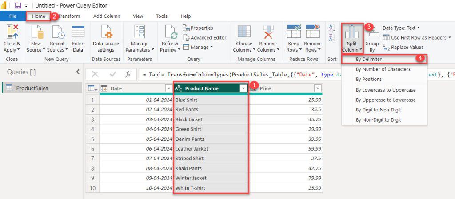455x199 pixels.
Task: Select the Price column header
Action: (x=285, y=88)
